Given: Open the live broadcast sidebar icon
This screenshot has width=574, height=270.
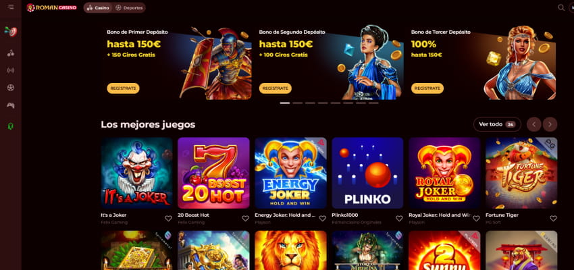Looking at the screenshot, I should pyautogui.click(x=11, y=70).
